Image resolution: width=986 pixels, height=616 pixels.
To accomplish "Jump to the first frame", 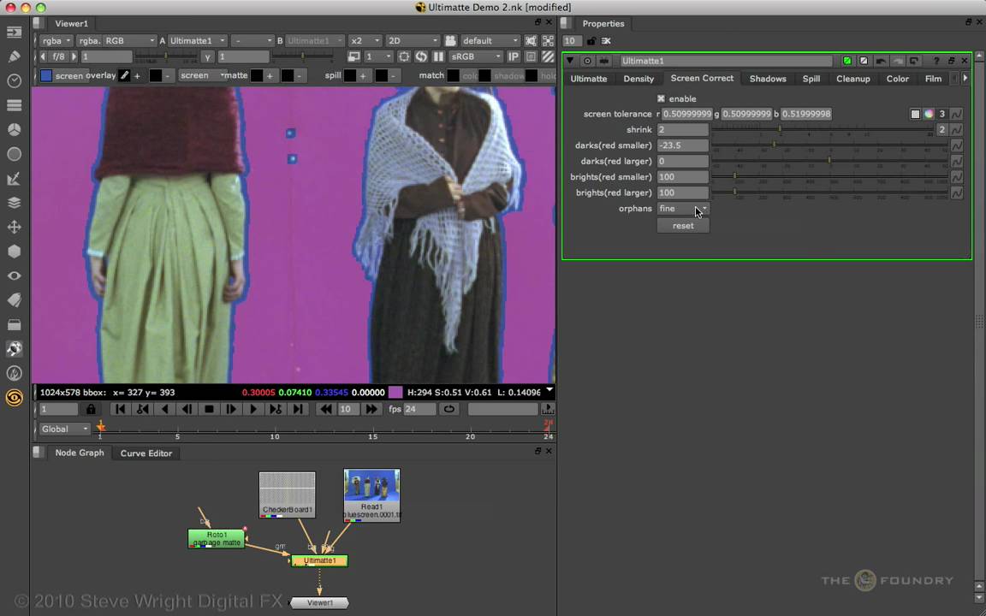I will pos(120,409).
